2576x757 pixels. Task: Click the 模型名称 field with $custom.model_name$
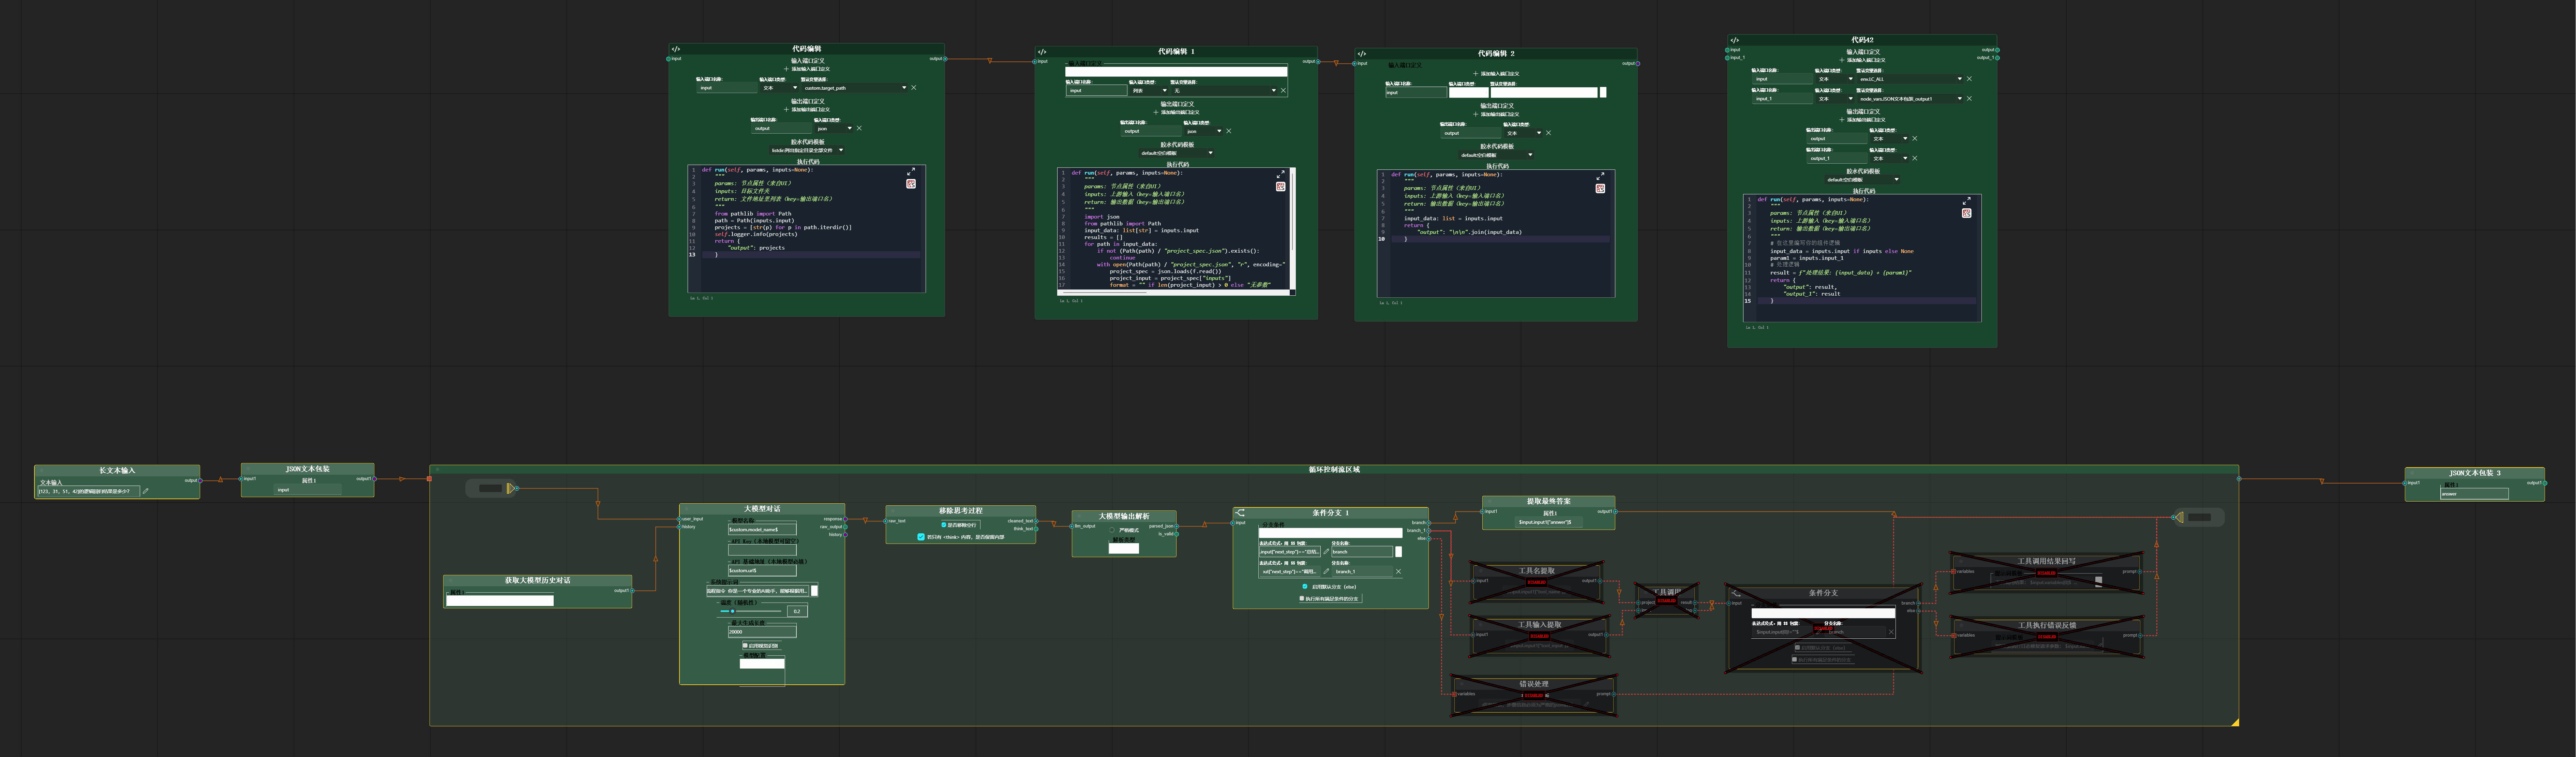[x=762, y=530]
